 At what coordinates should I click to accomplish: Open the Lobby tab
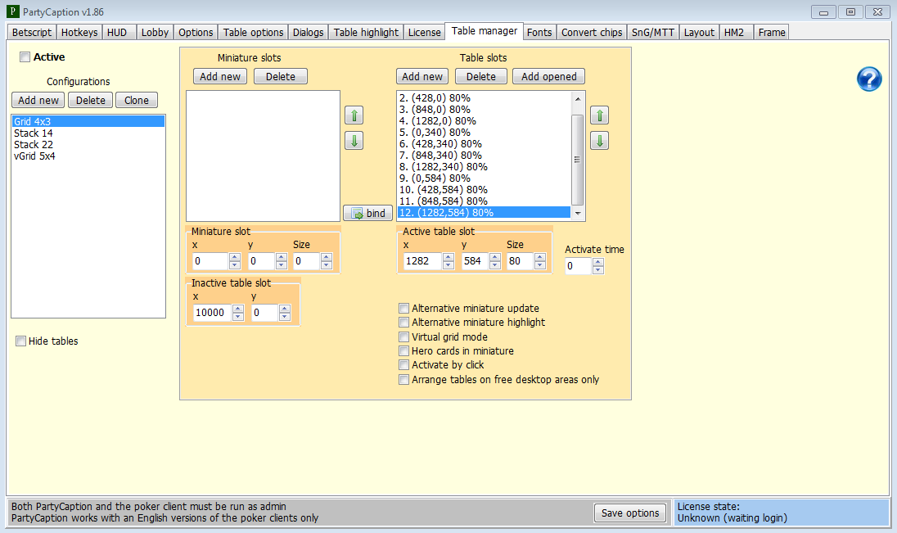[155, 33]
